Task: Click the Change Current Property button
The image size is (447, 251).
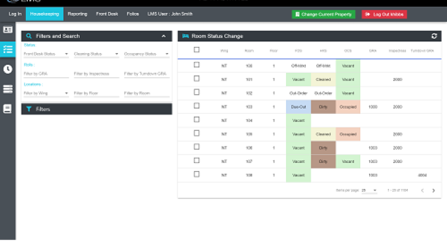Action: coord(323,14)
